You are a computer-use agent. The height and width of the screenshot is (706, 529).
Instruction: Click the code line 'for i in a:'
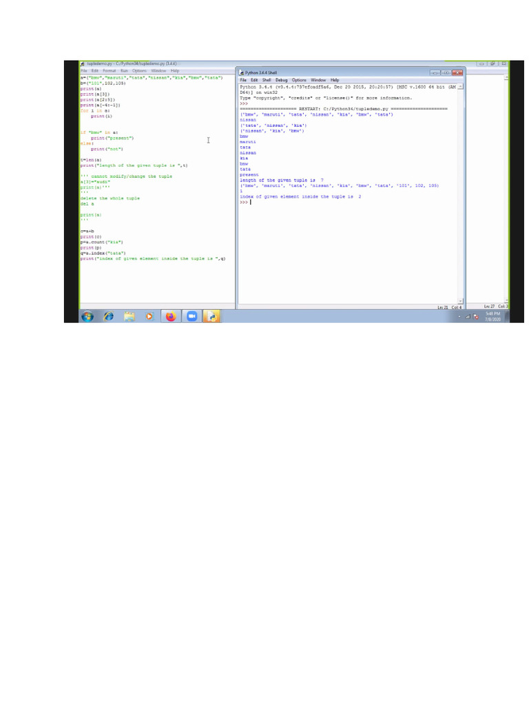click(95, 111)
